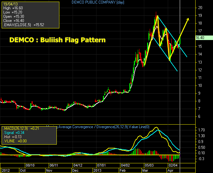
Task: Click the 02/04 date marker on time axis
Action: coord(173,165)
